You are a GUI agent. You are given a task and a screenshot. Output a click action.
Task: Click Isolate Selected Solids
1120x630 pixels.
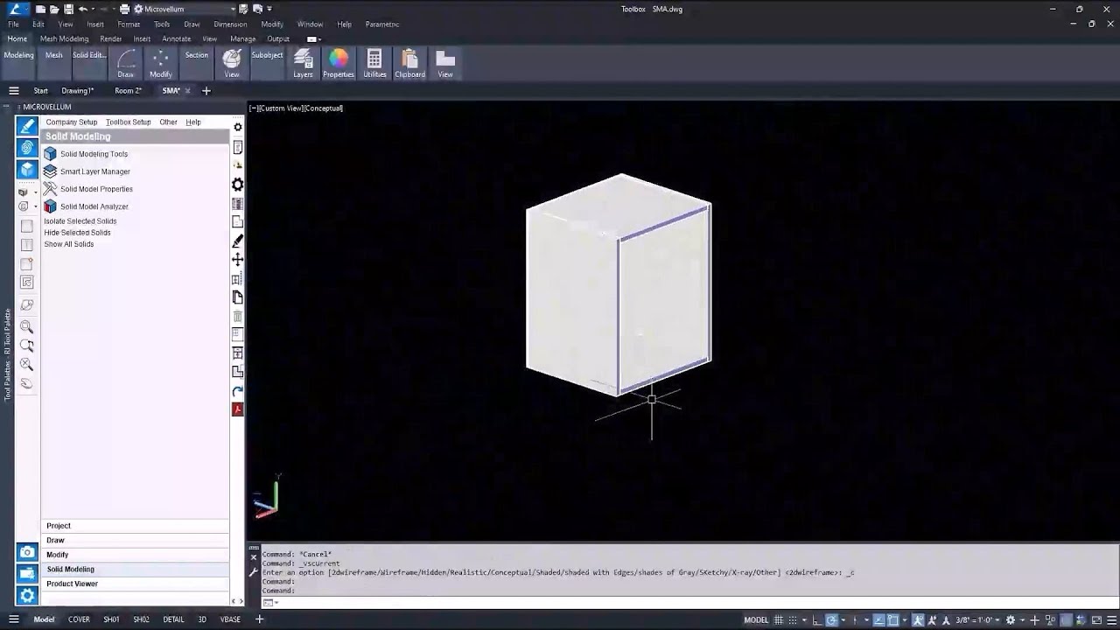[80, 221]
